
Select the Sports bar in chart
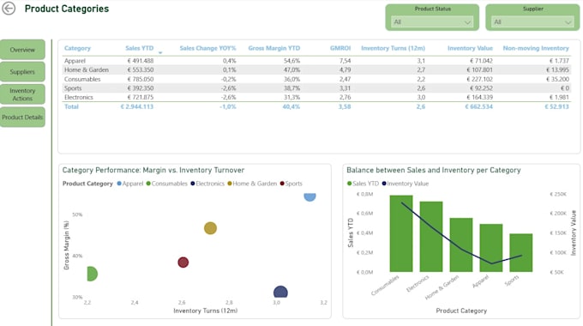521,253
